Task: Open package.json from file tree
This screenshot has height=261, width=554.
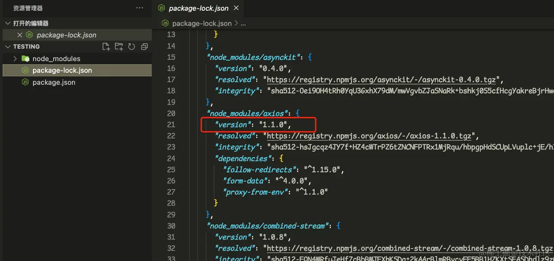Action: pos(77,82)
